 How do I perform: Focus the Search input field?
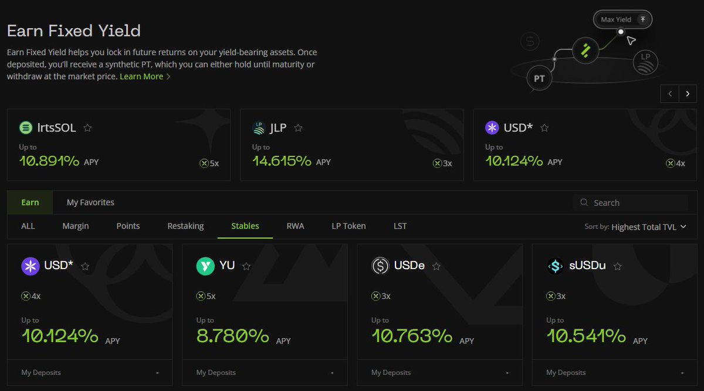click(630, 202)
